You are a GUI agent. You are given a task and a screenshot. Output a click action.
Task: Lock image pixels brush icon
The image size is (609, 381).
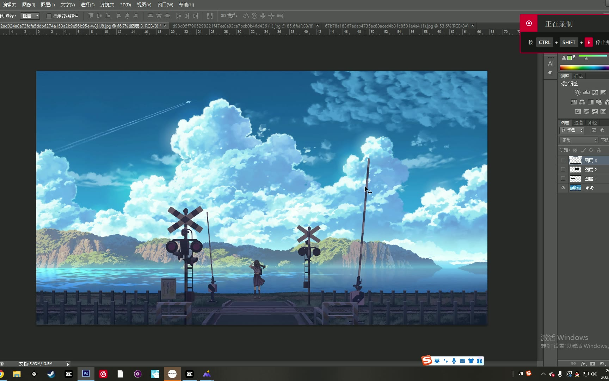[x=583, y=150]
